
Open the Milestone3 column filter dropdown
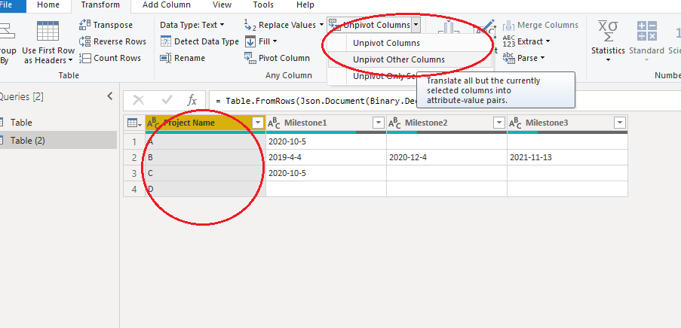tap(620, 123)
